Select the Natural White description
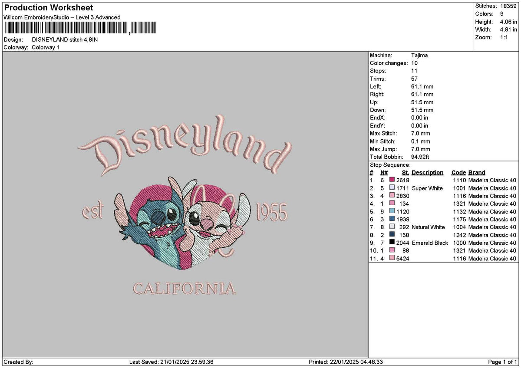Image resolution: width=521 pixels, height=368 pixels. [428, 227]
